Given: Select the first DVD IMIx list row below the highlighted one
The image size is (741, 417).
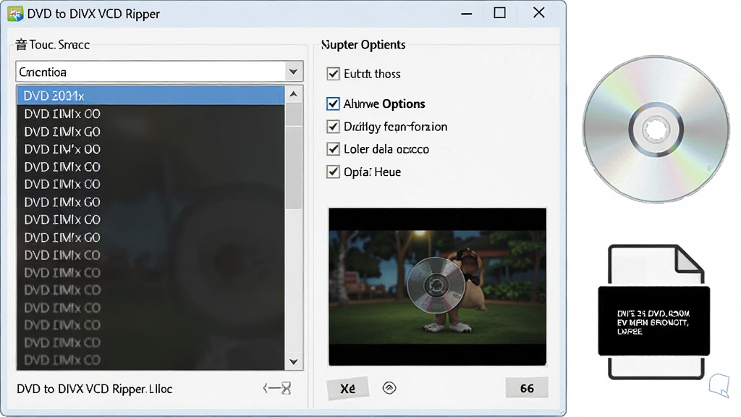Looking at the screenshot, I should click(151, 114).
